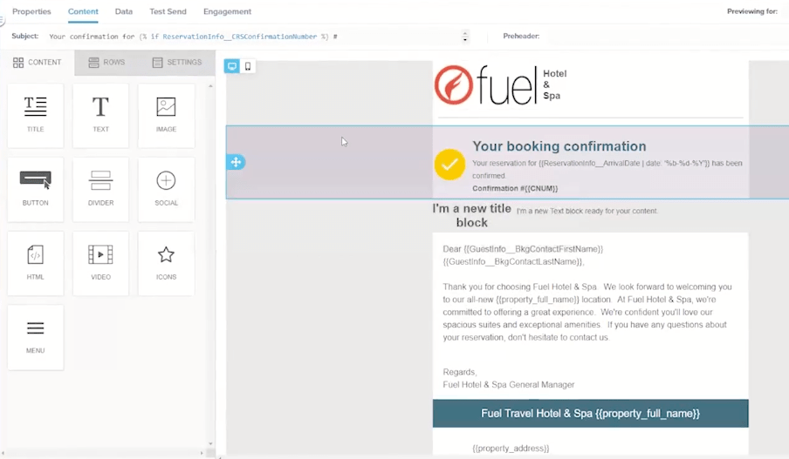Click 'Fuel Hotel & Spa General Manager' text
789x459 pixels.
508,385
